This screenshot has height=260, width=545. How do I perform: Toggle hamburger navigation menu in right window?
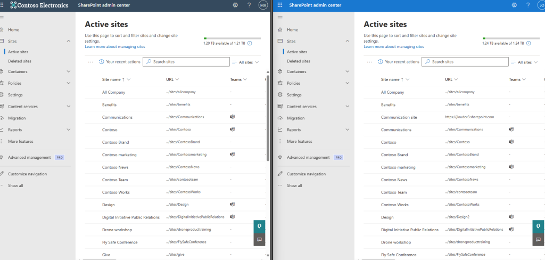(280, 18)
